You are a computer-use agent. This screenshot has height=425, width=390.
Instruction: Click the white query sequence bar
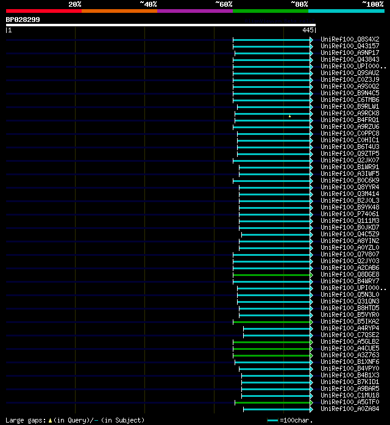pyautogui.click(x=161, y=25)
